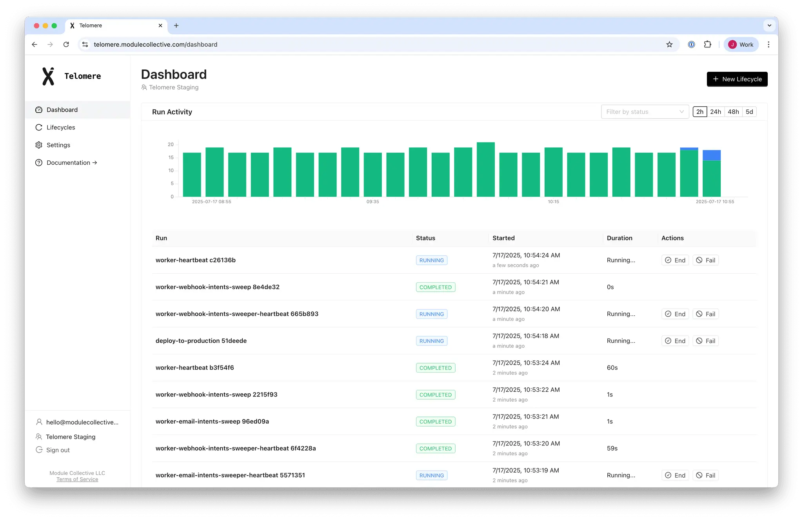Click the Terms of Service link
Screen dimensions: 803x520
[77, 479]
